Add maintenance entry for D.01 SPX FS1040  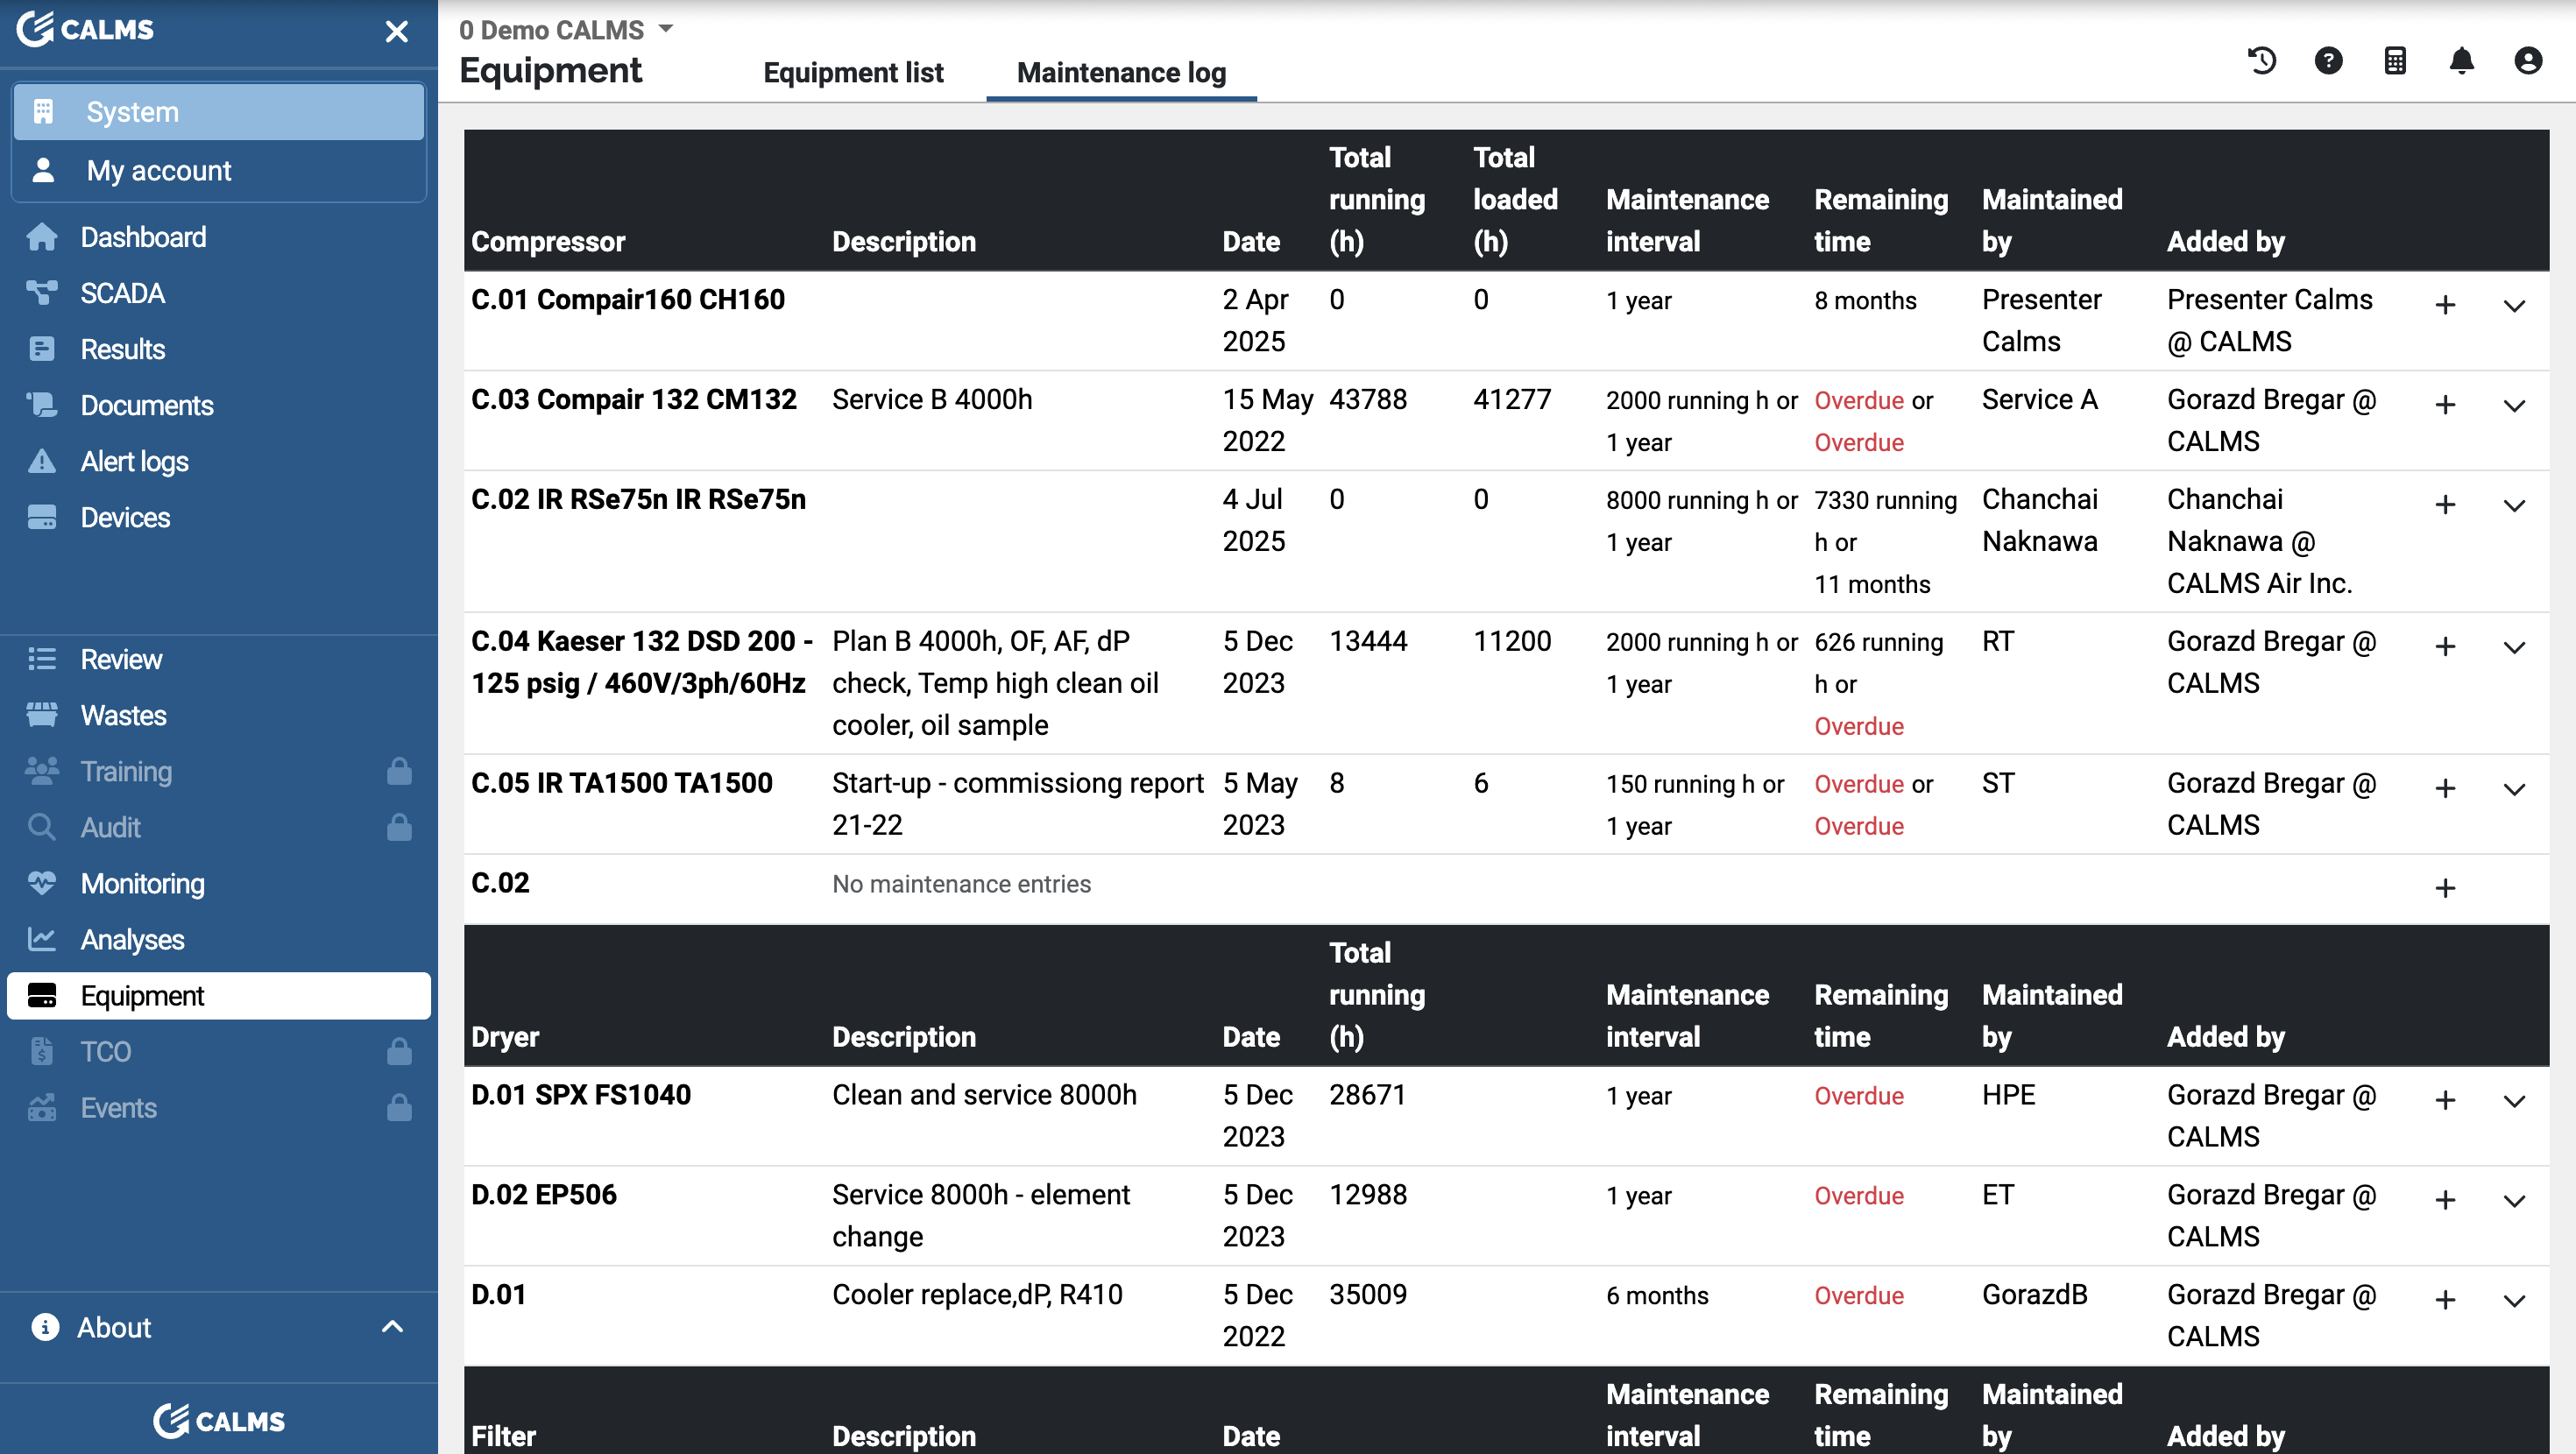2445,1101
